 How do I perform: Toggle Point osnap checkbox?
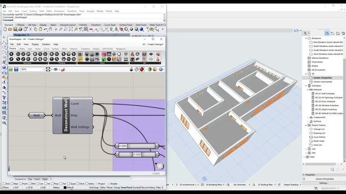(x=21, y=184)
